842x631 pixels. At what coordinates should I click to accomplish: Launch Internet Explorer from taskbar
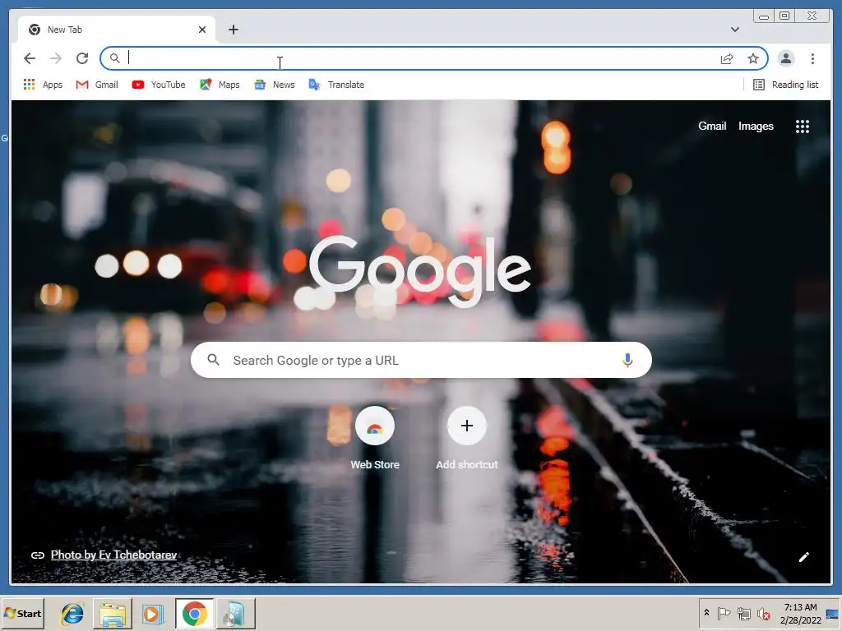pyautogui.click(x=72, y=613)
